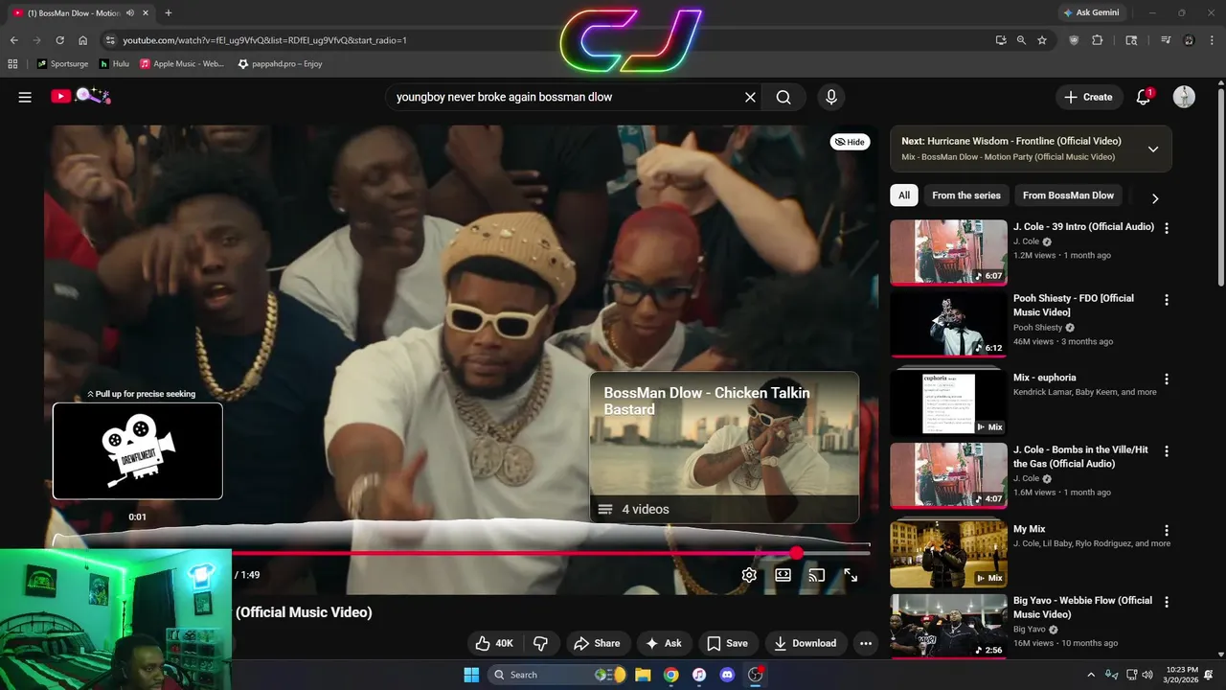Reload the page
This screenshot has width=1226, height=690.
pyautogui.click(x=60, y=40)
